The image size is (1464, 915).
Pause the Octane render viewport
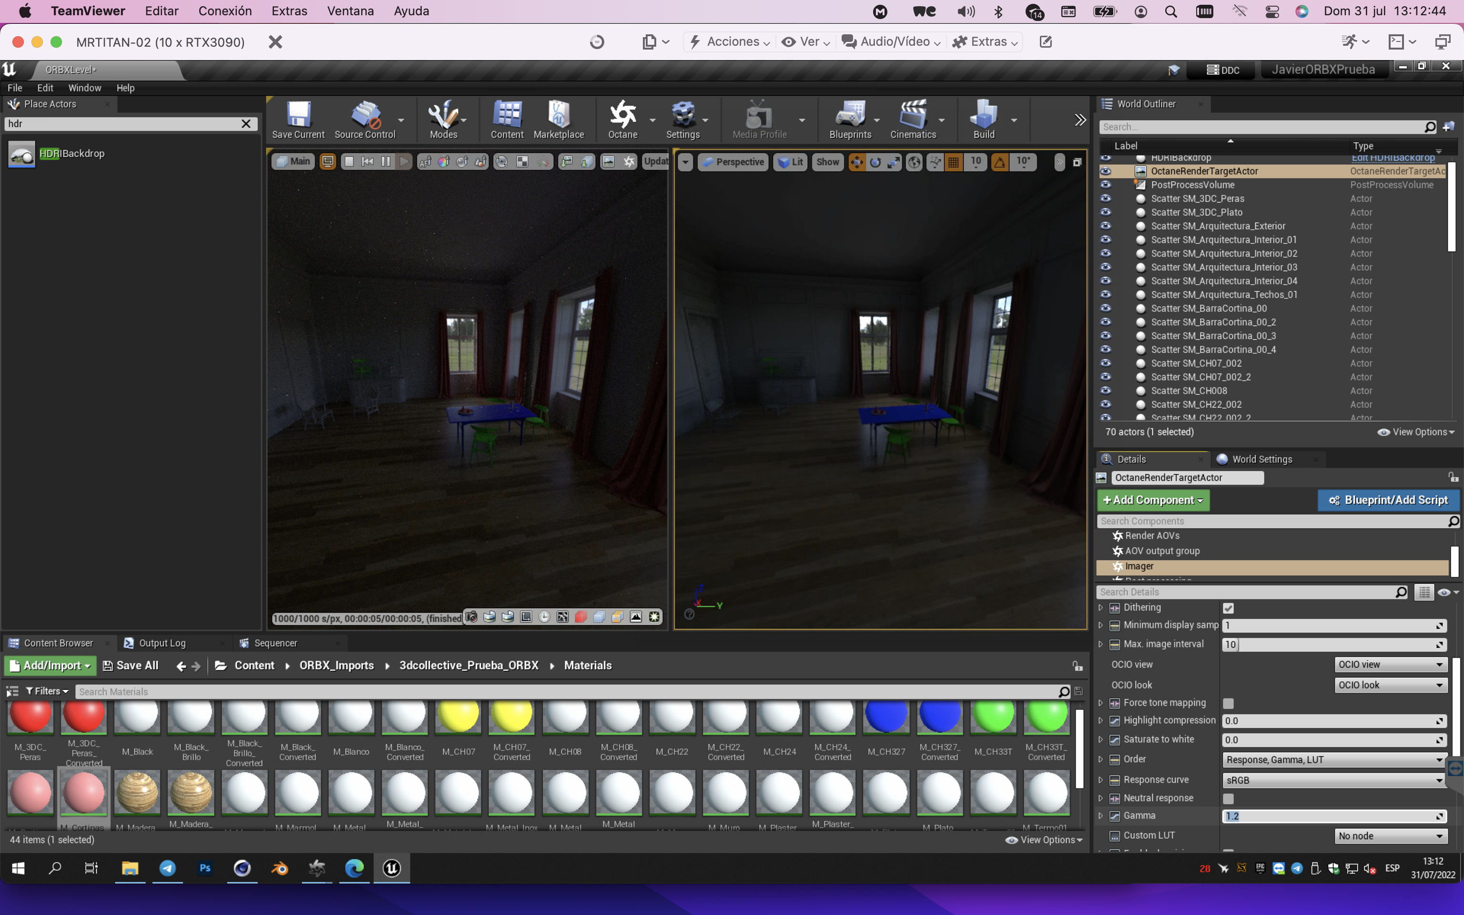[x=386, y=162]
